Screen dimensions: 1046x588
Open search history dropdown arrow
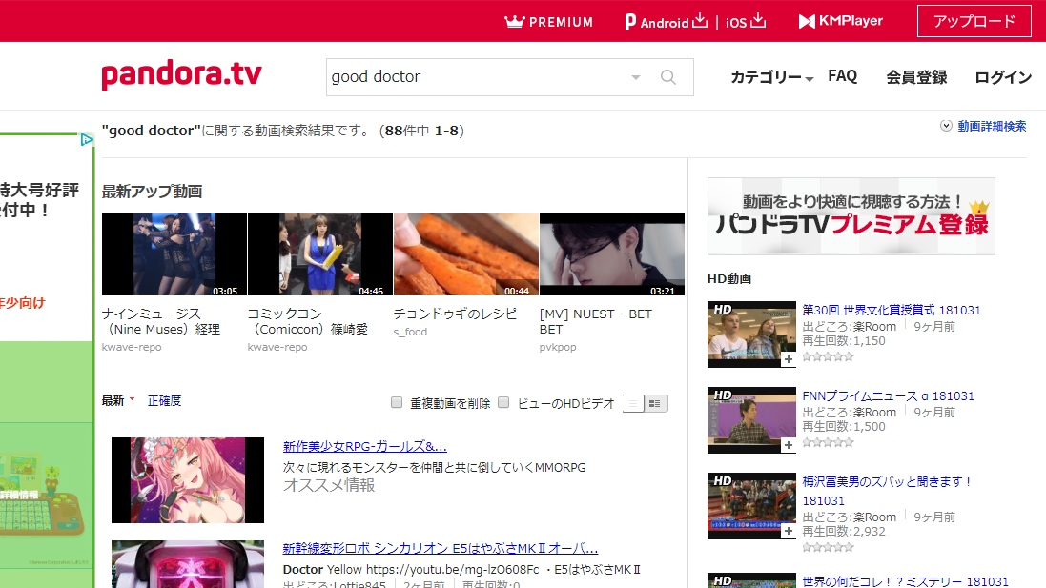coord(636,77)
